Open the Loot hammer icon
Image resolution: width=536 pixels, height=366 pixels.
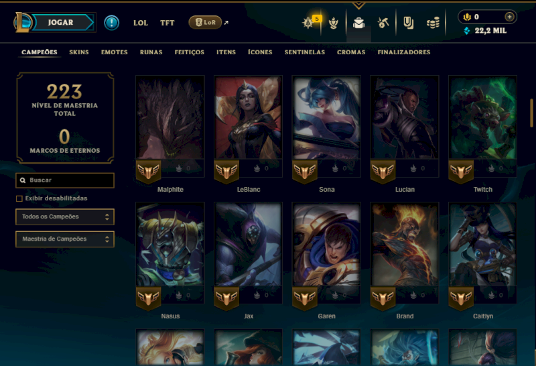tap(383, 23)
